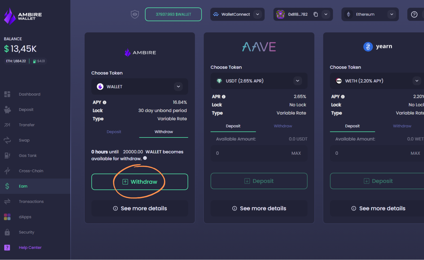Go to the Transfer page
424x260 pixels.
26,125
